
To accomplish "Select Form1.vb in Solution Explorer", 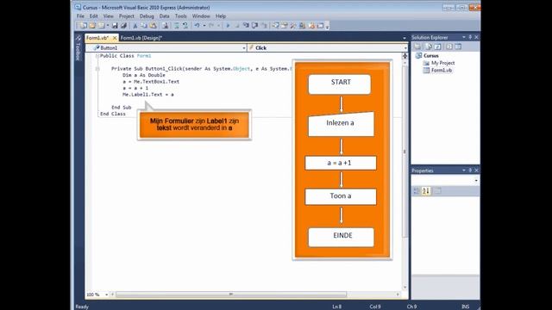I will pyautogui.click(x=442, y=71).
